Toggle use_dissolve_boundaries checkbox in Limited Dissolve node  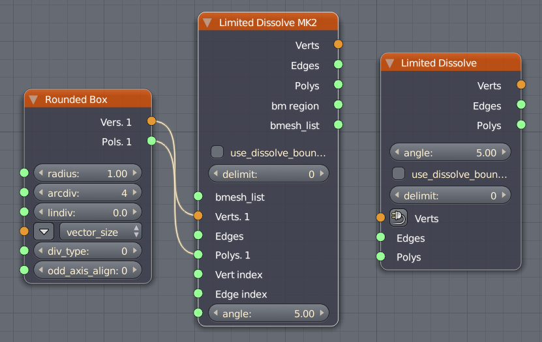399,174
